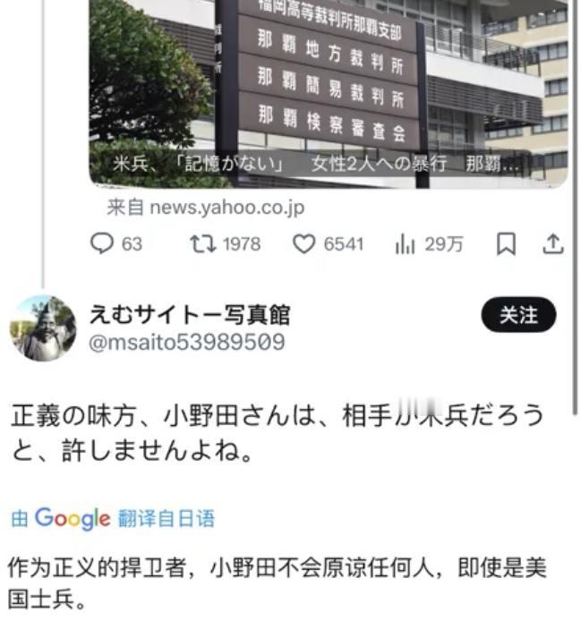Image resolution: width=581 pixels, height=629 pixels.
Task: Tap the えむサイトー写真館 display name
Action: [x=190, y=315]
